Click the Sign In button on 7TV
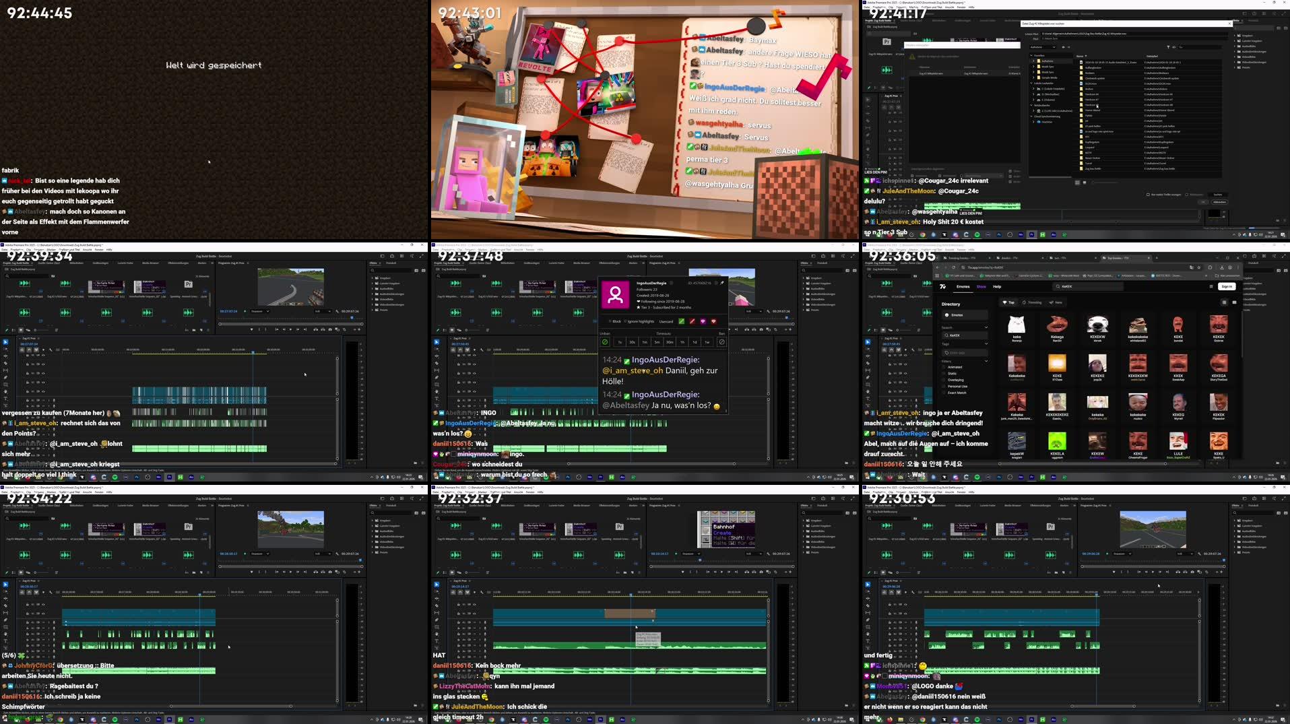The height and width of the screenshot is (724, 1290). click(1227, 286)
